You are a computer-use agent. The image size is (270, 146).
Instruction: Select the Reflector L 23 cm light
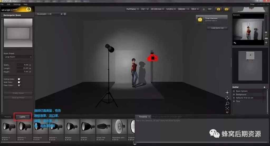56,130
